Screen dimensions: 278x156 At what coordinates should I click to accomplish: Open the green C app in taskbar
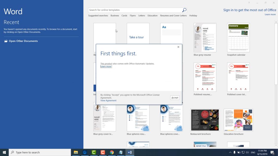tap(94, 152)
